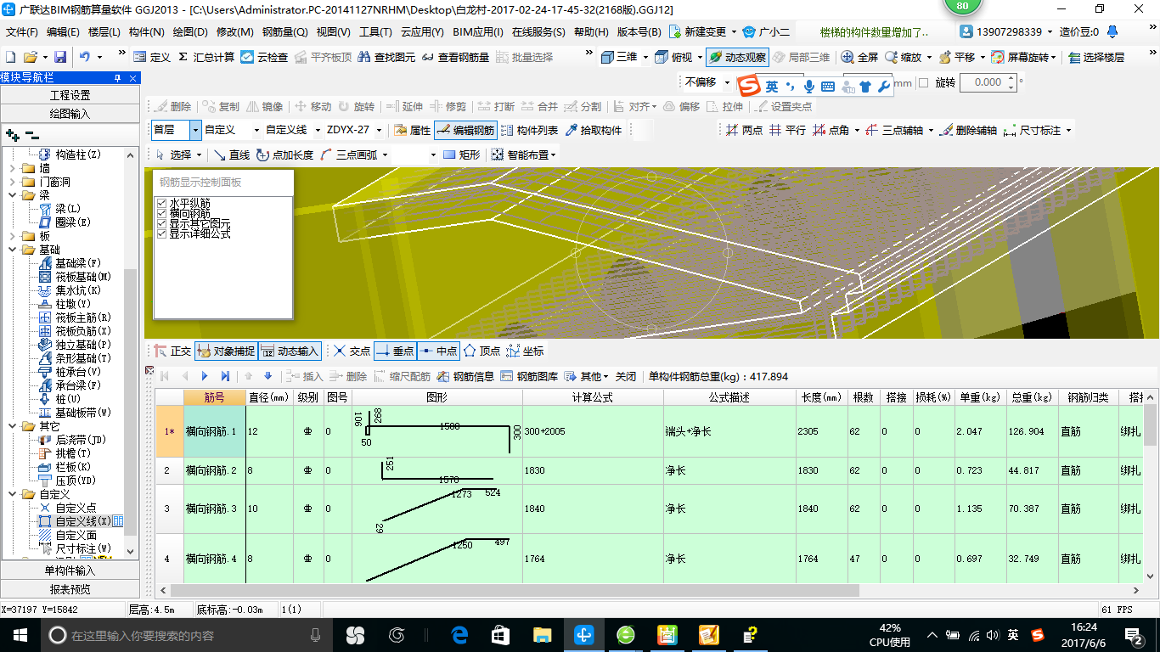Go to next rebar record arrow

(205, 376)
